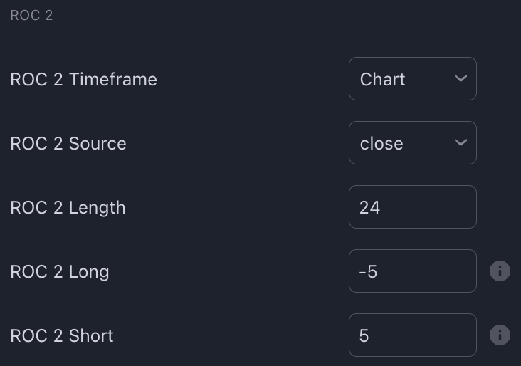This screenshot has height=366, width=521.
Task: Open the ROC 2 Timeframe dropdown
Action: click(x=412, y=79)
